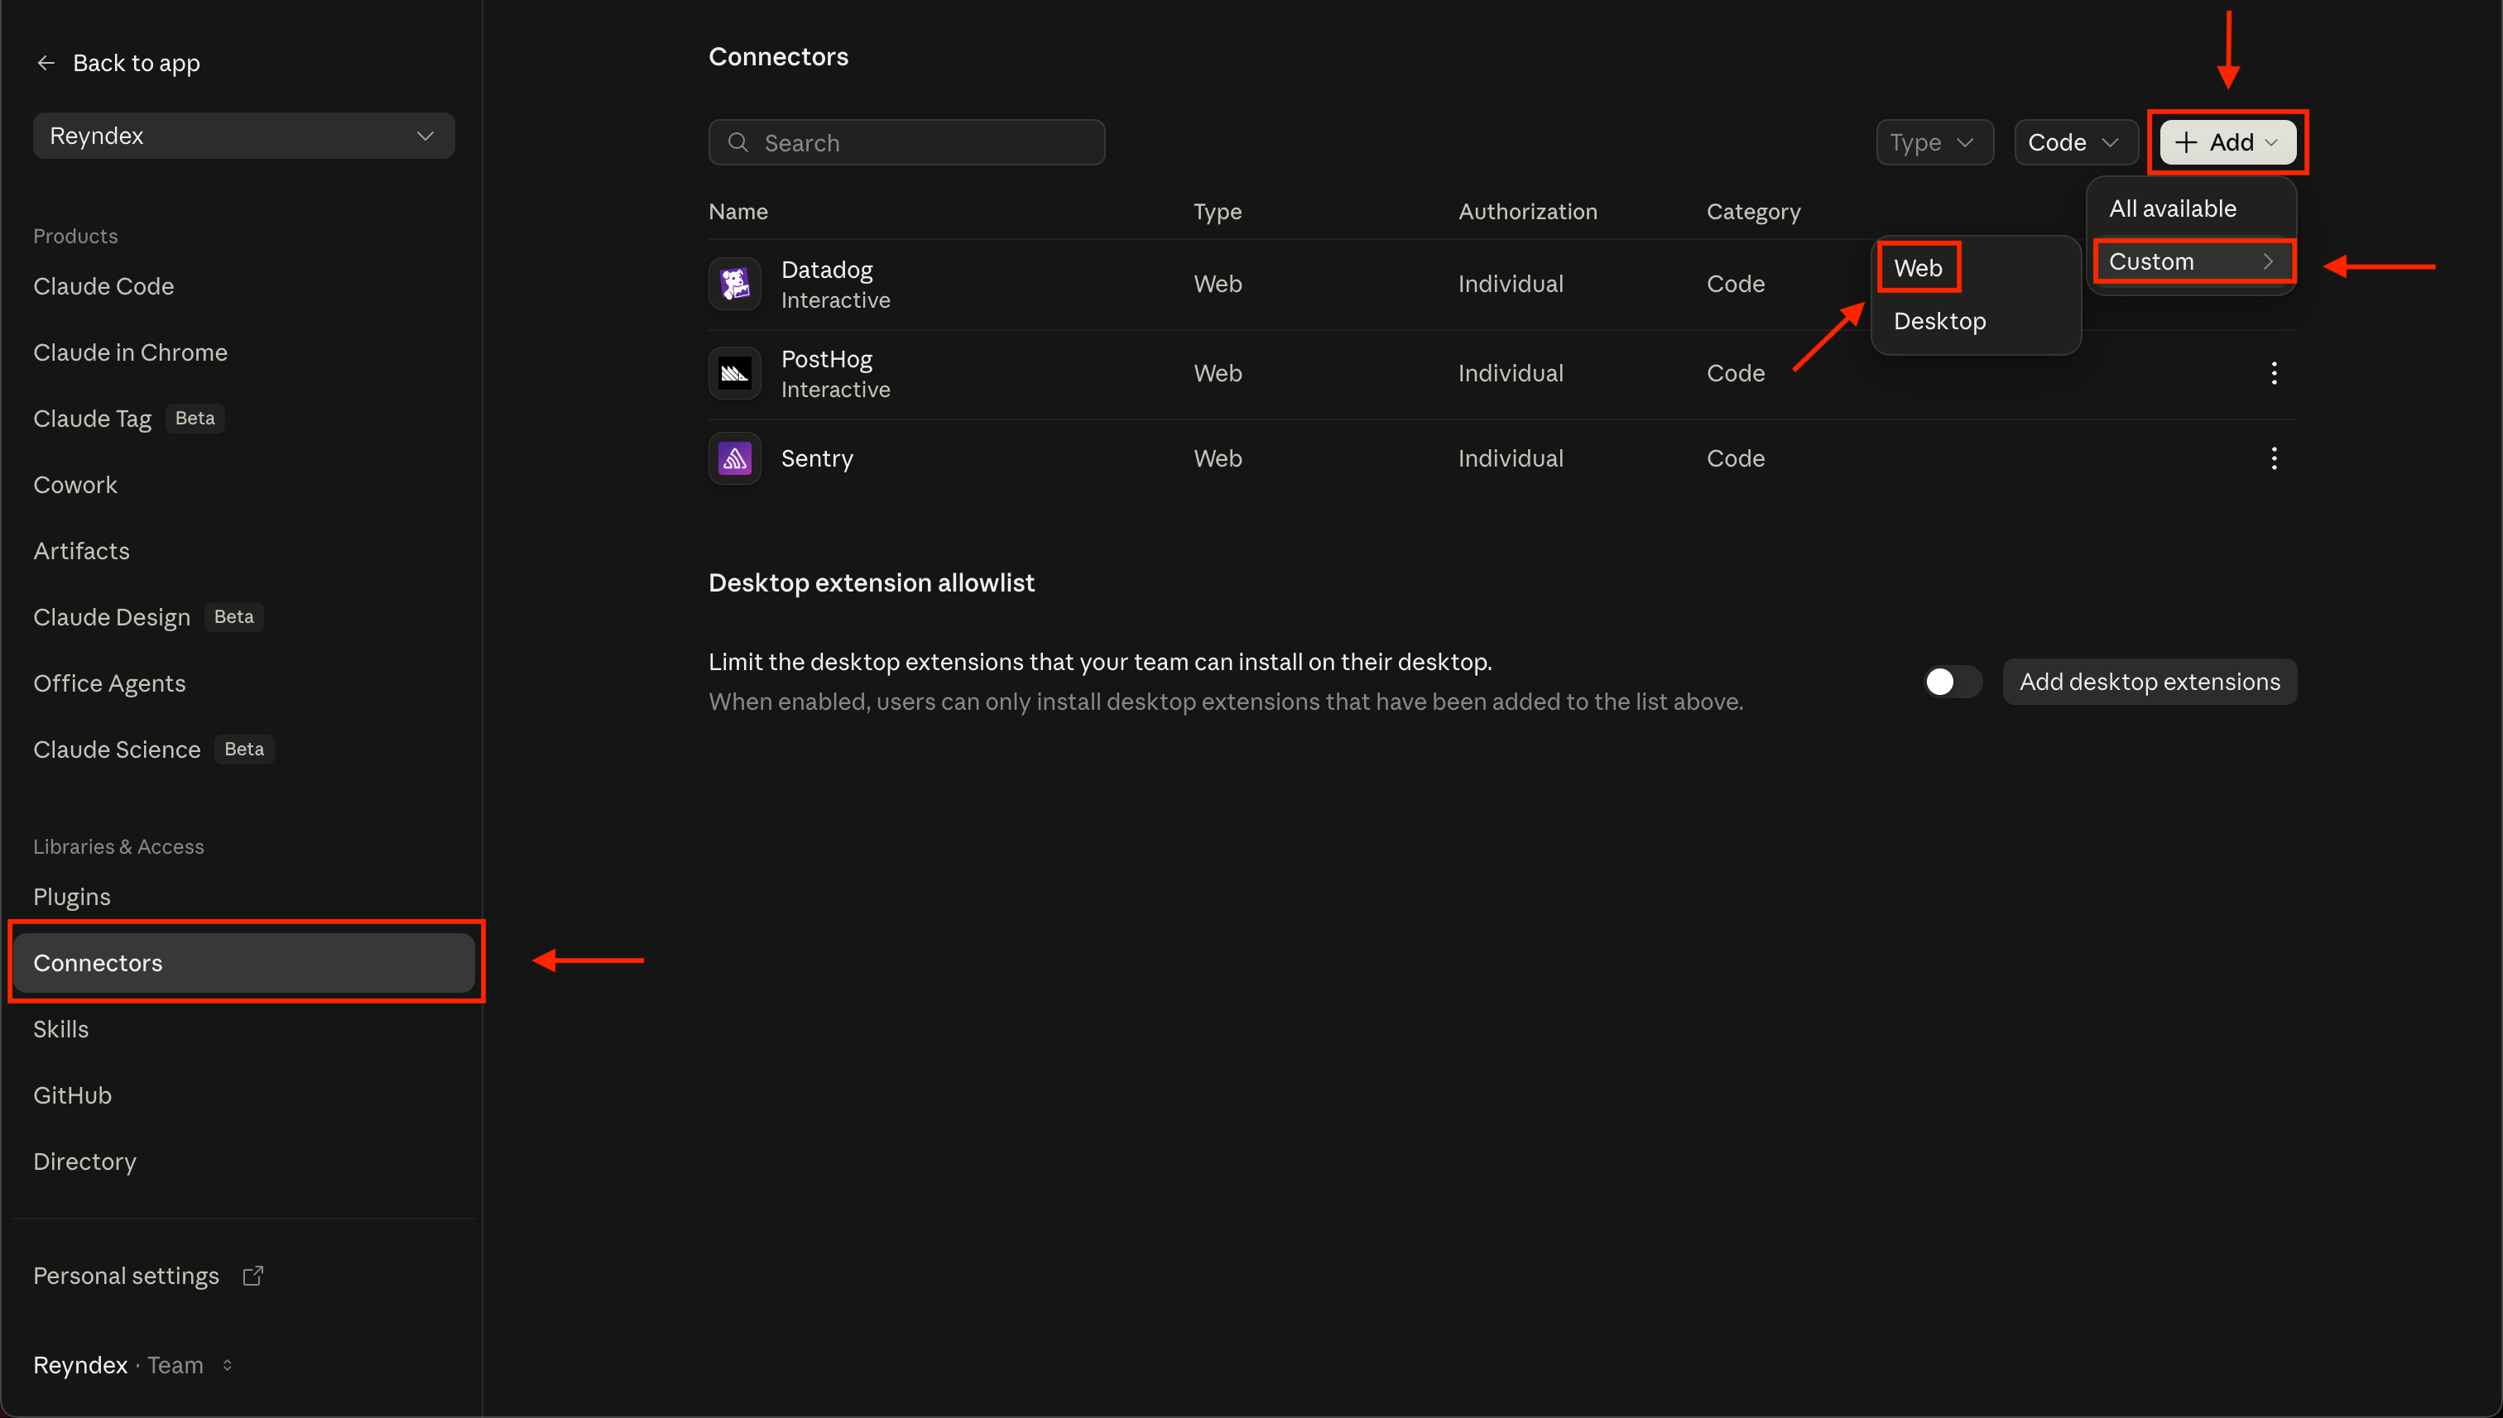The height and width of the screenshot is (1418, 2503).
Task: Click Code category in the PostHog row
Action: (x=1735, y=373)
